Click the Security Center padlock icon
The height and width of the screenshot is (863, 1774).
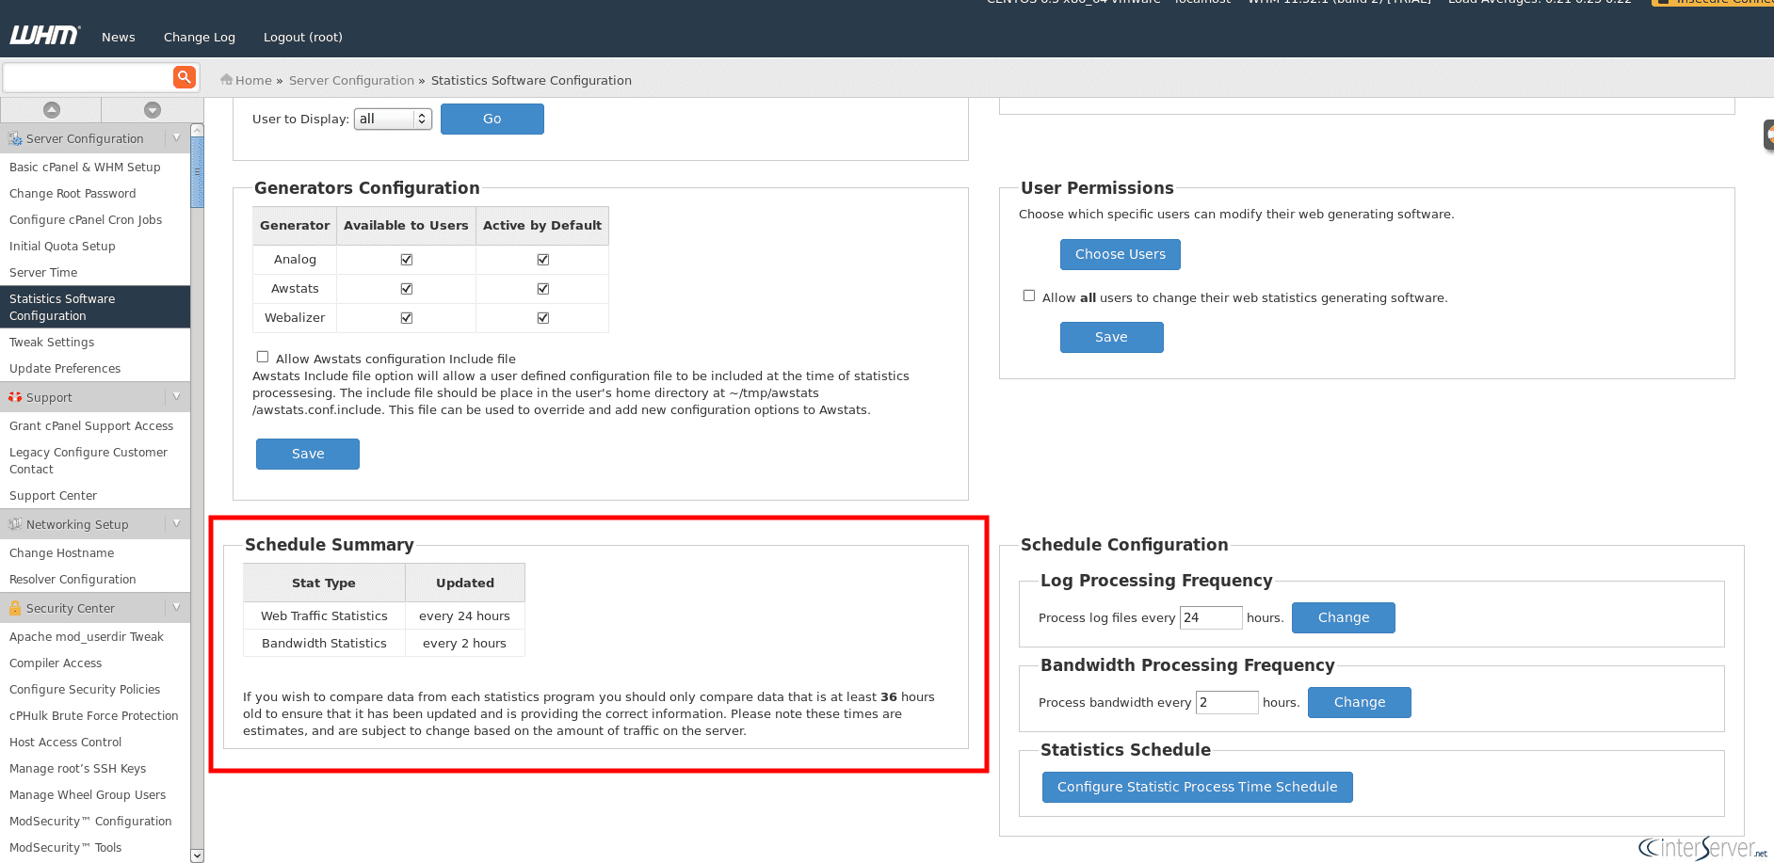(15, 608)
